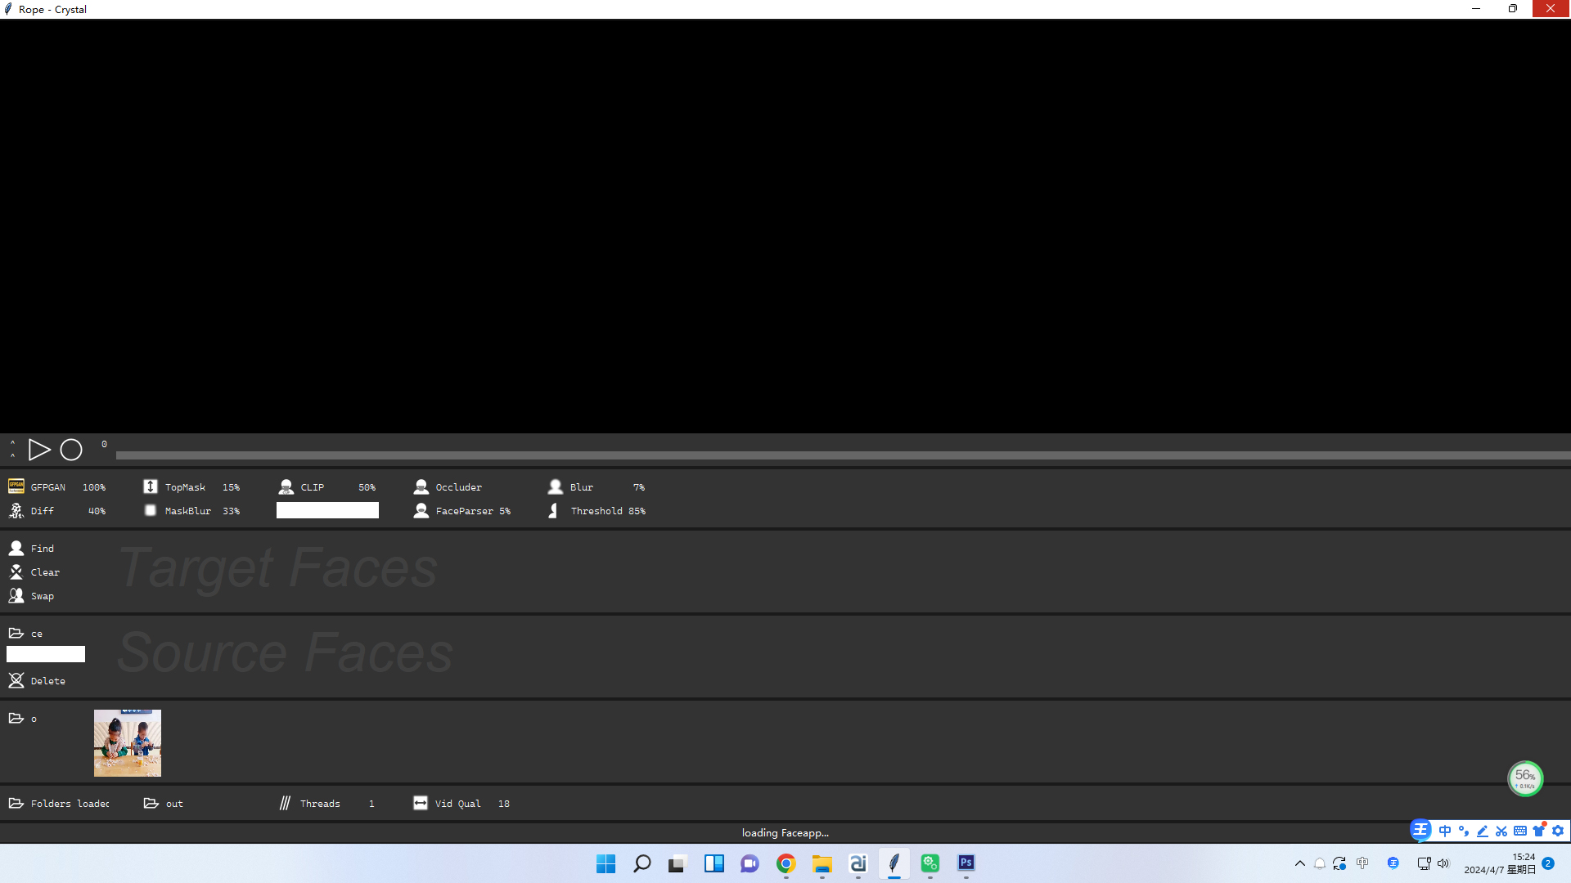Screen dimensions: 1571x883
Task: Toggle the CLIP mask icon
Action: [286, 486]
